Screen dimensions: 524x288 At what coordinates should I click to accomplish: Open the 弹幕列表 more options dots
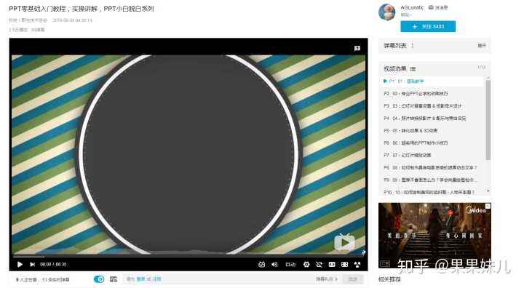coord(413,46)
